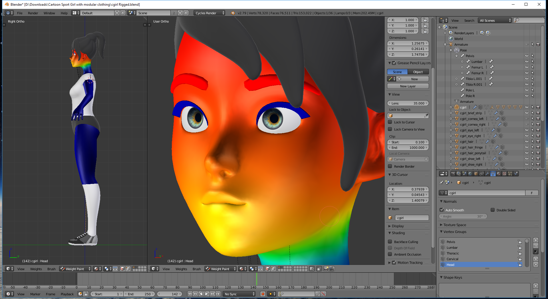
Task: Open the File menu
Action: (x=20, y=13)
